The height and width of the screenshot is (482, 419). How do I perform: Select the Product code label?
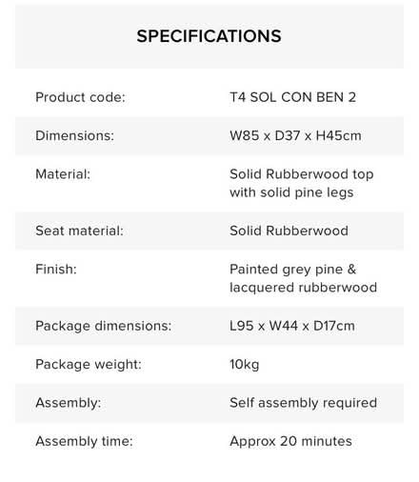pos(80,97)
